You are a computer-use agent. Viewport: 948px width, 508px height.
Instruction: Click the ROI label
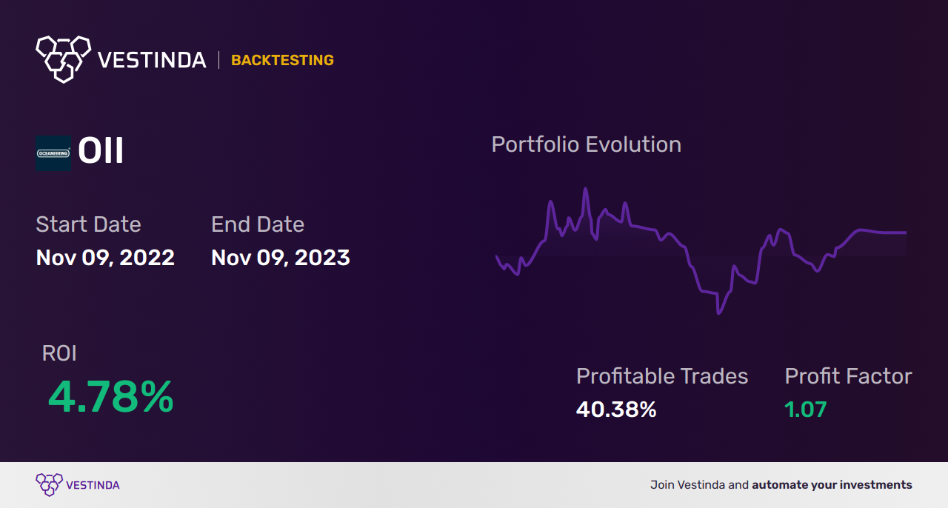point(59,353)
